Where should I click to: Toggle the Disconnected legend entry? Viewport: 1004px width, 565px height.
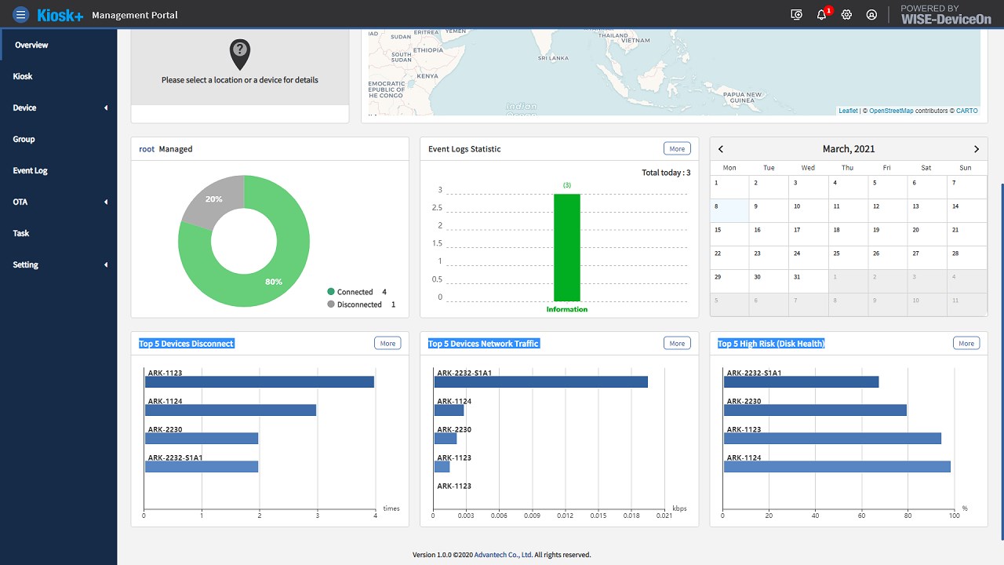[361, 304]
